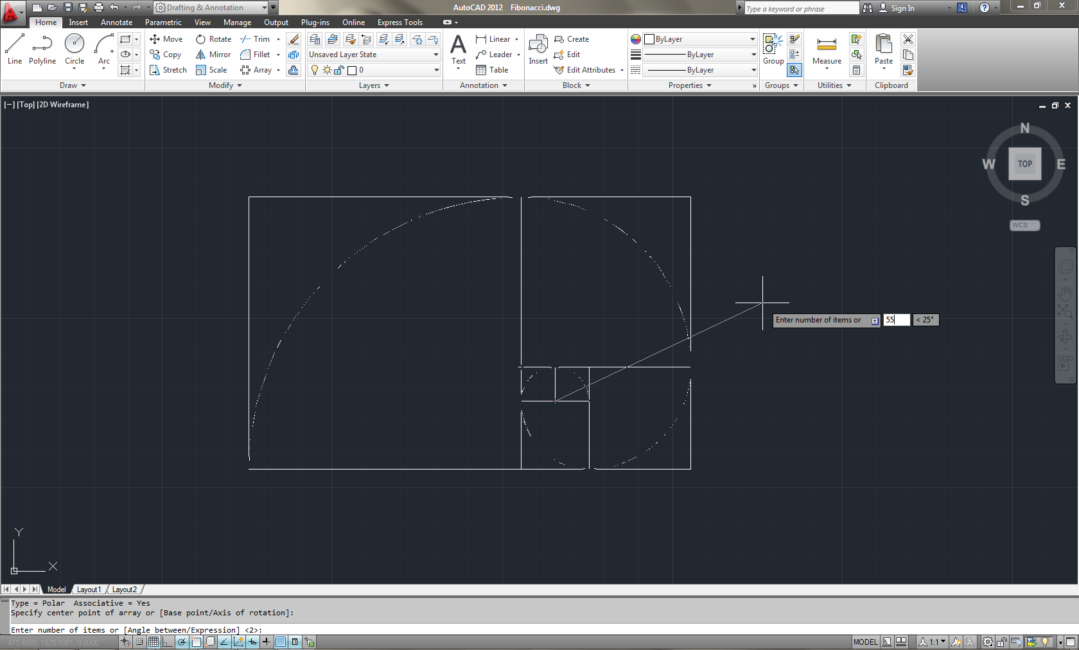The image size is (1079, 650).
Task: Click the Leader tool
Action: click(x=494, y=55)
